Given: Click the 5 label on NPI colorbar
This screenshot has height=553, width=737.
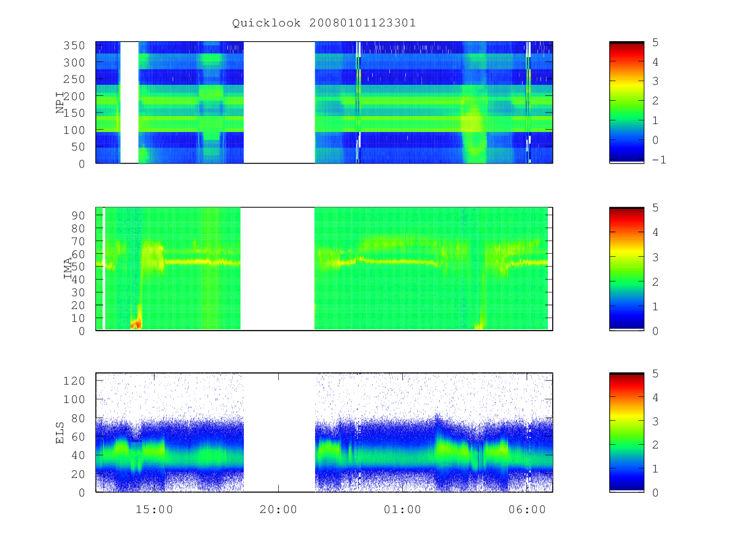Looking at the screenshot, I should click(656, 42).
